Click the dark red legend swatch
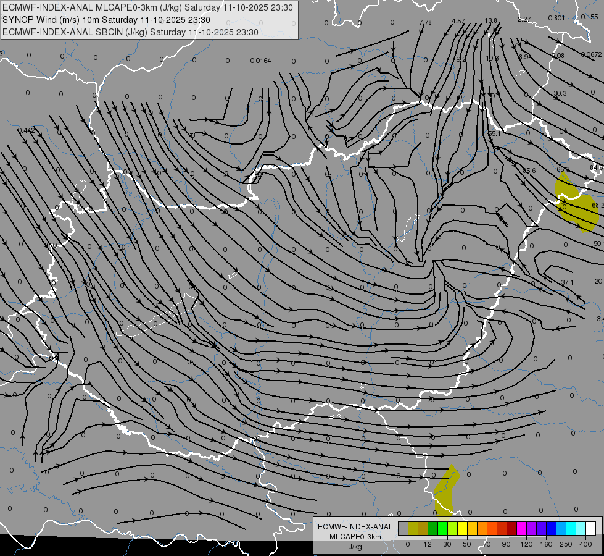Viewport: 604px width, 556px height. click(511, 529)
